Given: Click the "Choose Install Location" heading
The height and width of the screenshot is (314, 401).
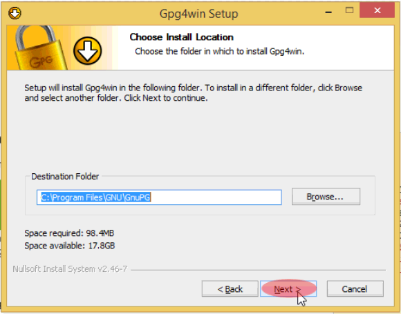Looking at the screenshot, I should tap(181, 37).
